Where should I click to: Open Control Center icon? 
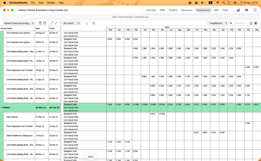tap(235, 3)
